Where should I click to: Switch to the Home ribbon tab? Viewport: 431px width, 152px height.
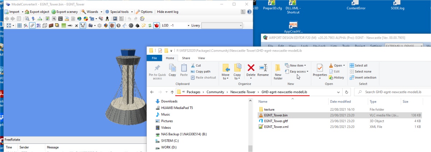[x=170, y=58]
